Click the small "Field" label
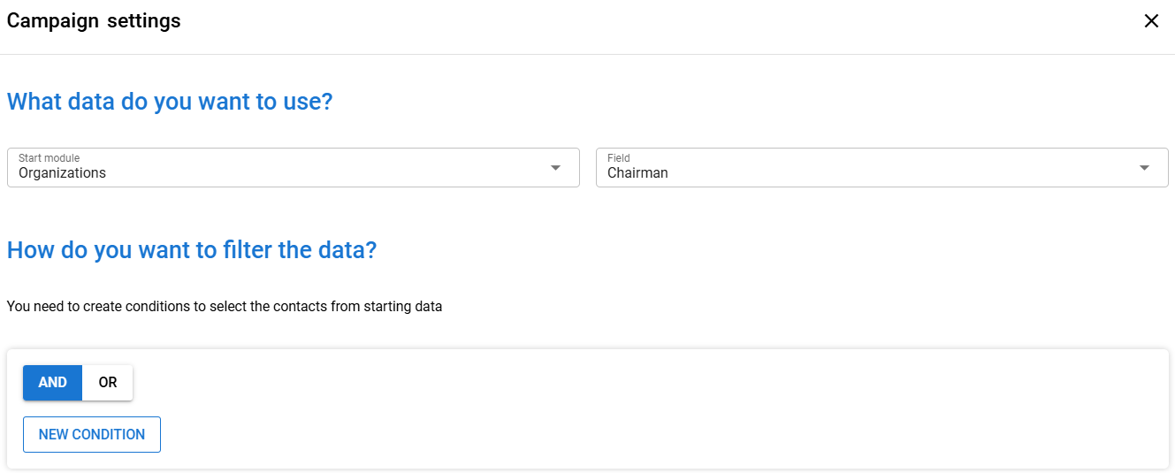 pyautogui.click(x=619, y=158)
